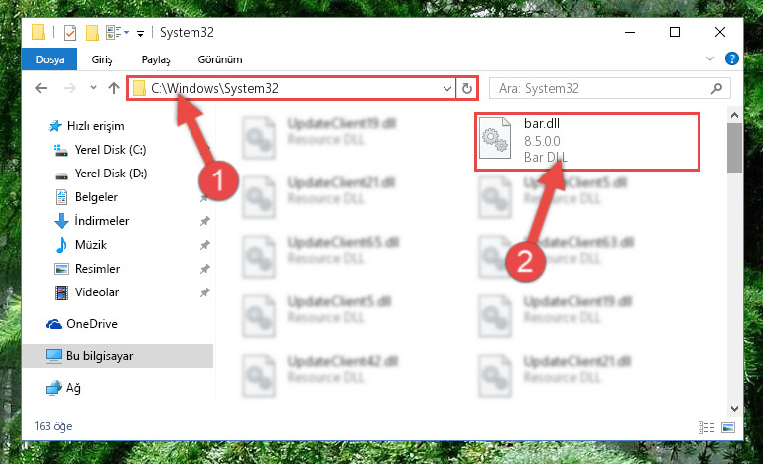Image resolution: width=763 pixels, height=464 pixels.
Task: Switch to the Details view icon
Action: (x=706, y=427)
